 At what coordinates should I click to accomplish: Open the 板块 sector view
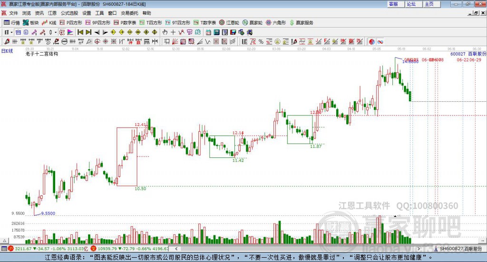[x=30, y=23]
